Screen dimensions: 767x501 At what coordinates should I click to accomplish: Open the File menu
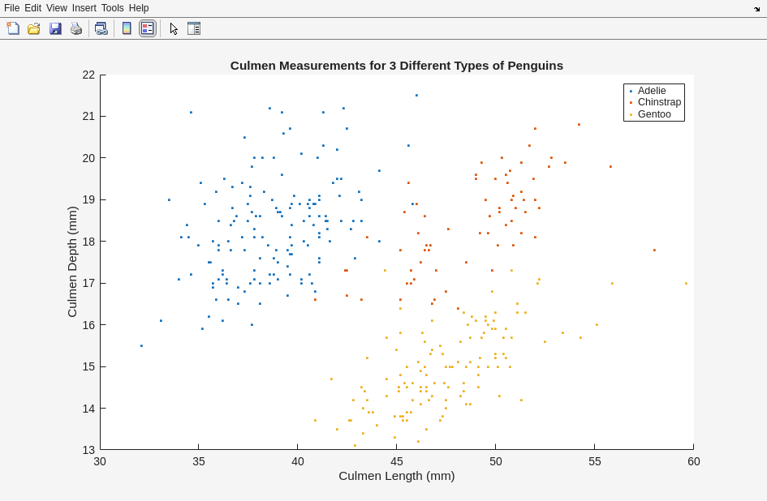(11, 8)
